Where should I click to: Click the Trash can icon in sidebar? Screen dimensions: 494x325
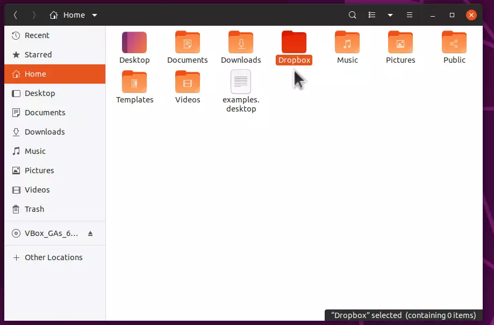pos(16,209)
